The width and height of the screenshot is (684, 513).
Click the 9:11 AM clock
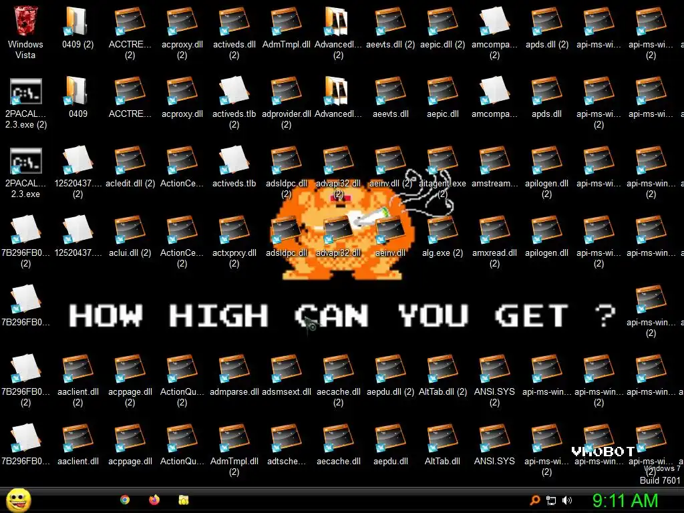pos(625,500)
